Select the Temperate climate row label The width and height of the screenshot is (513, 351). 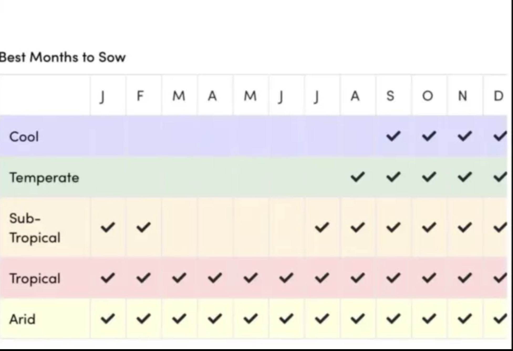44,178
